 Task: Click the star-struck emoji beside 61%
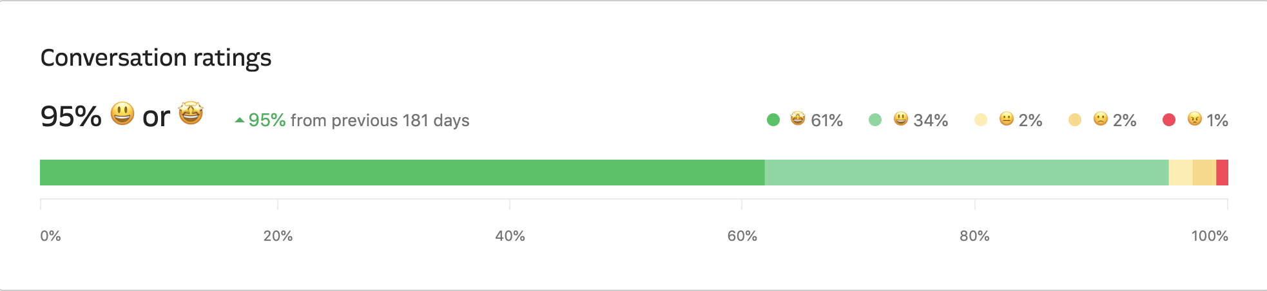click(798, 118)
